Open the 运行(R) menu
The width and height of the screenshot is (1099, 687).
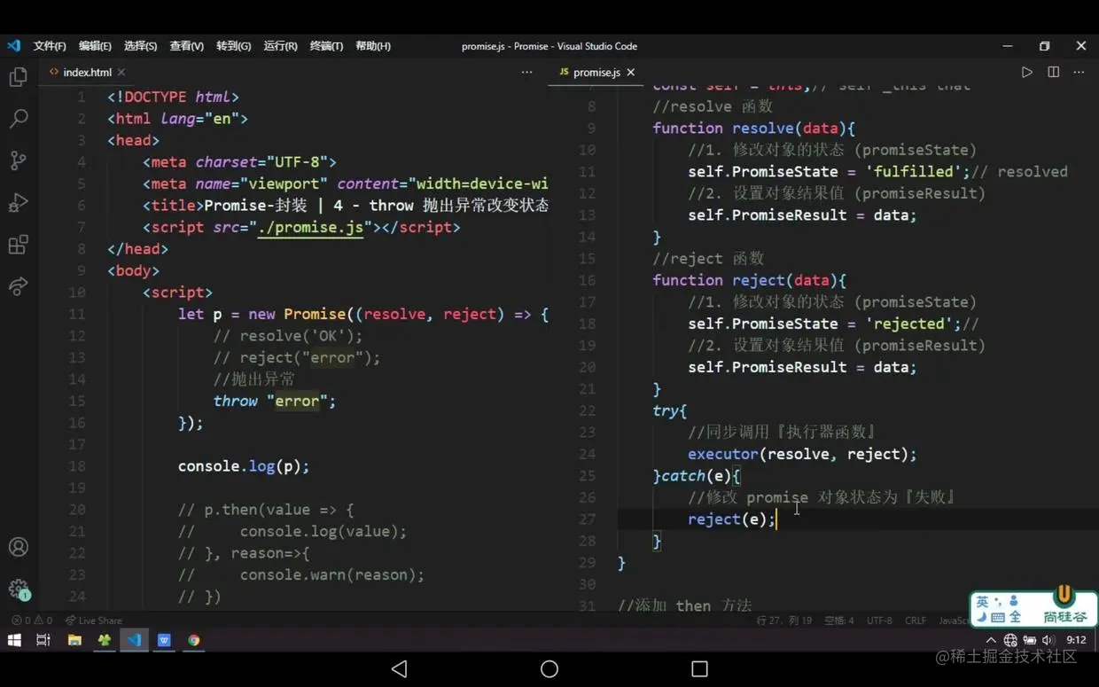pos(280,46)
